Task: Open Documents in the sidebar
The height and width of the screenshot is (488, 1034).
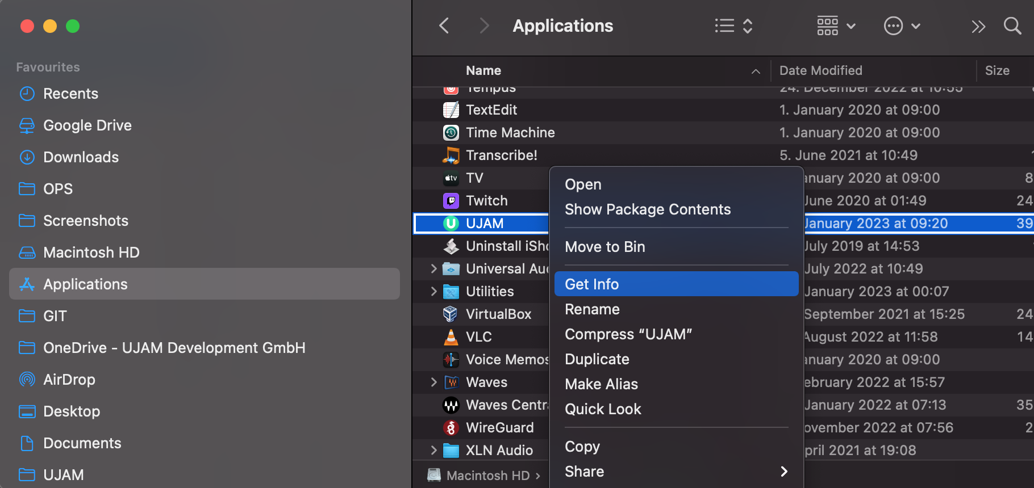Action: coord(205,443)
